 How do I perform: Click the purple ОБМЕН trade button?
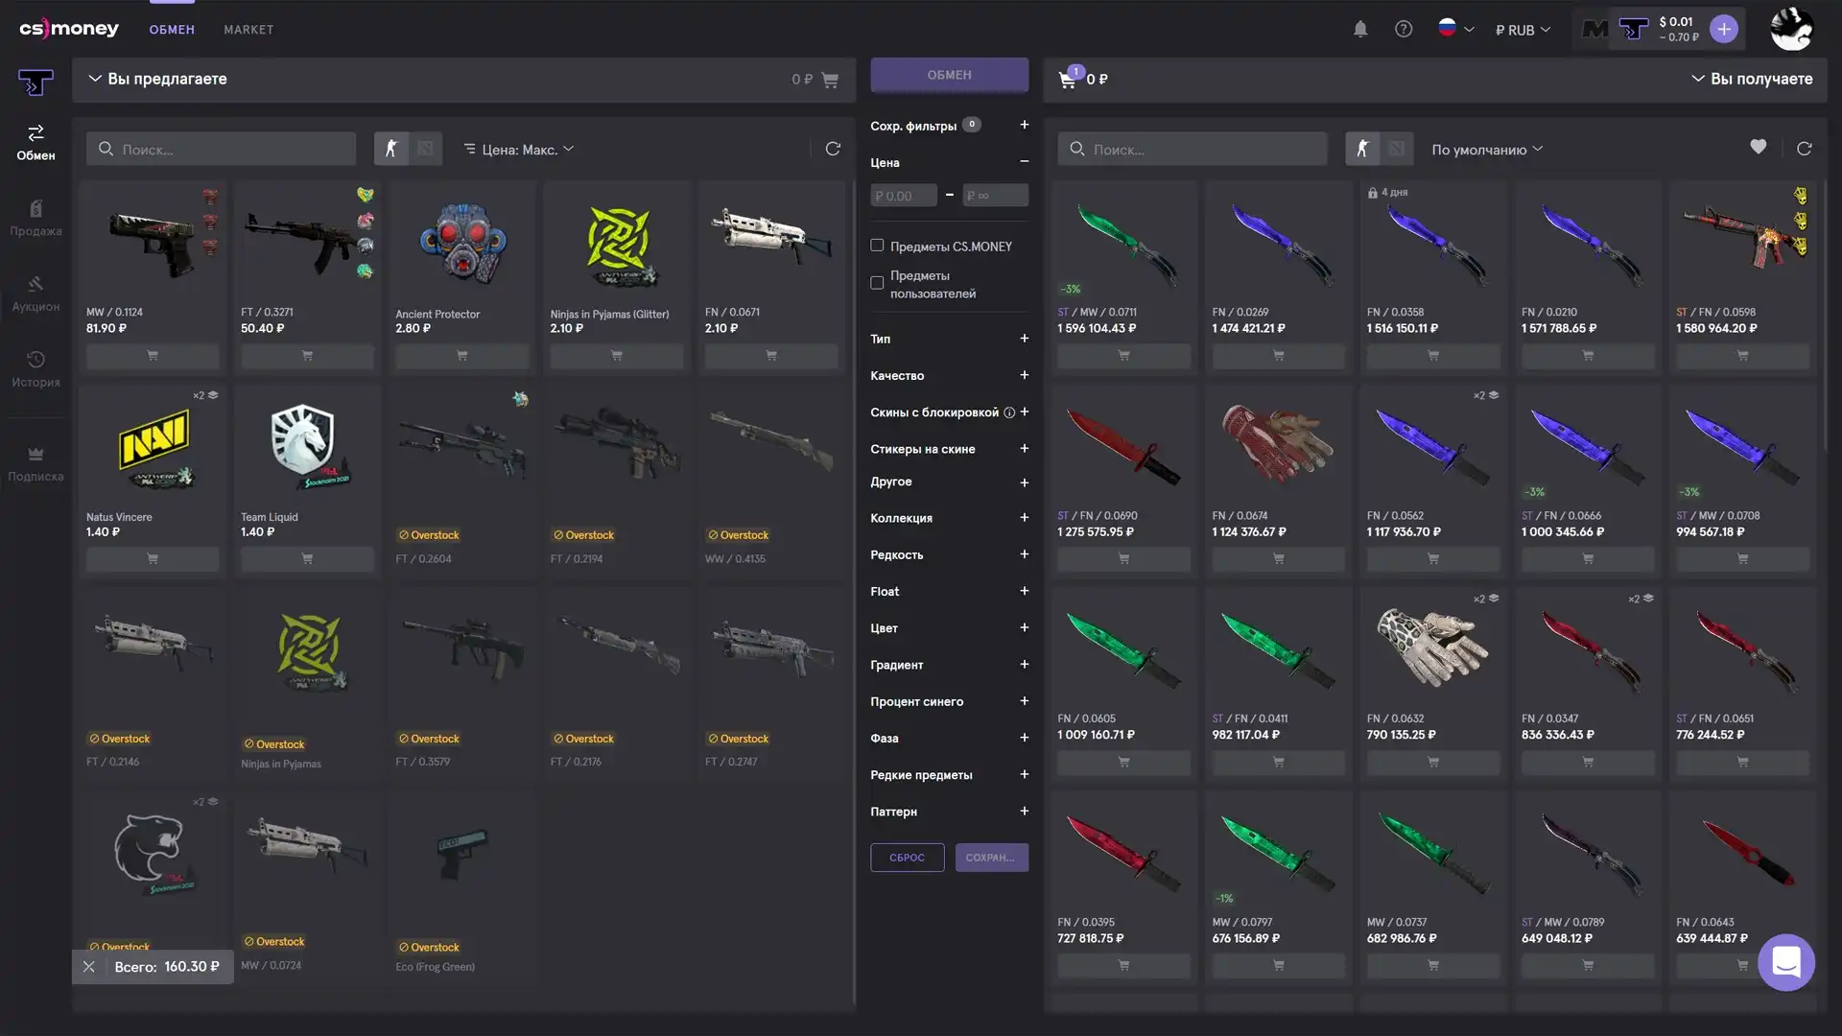949,75
